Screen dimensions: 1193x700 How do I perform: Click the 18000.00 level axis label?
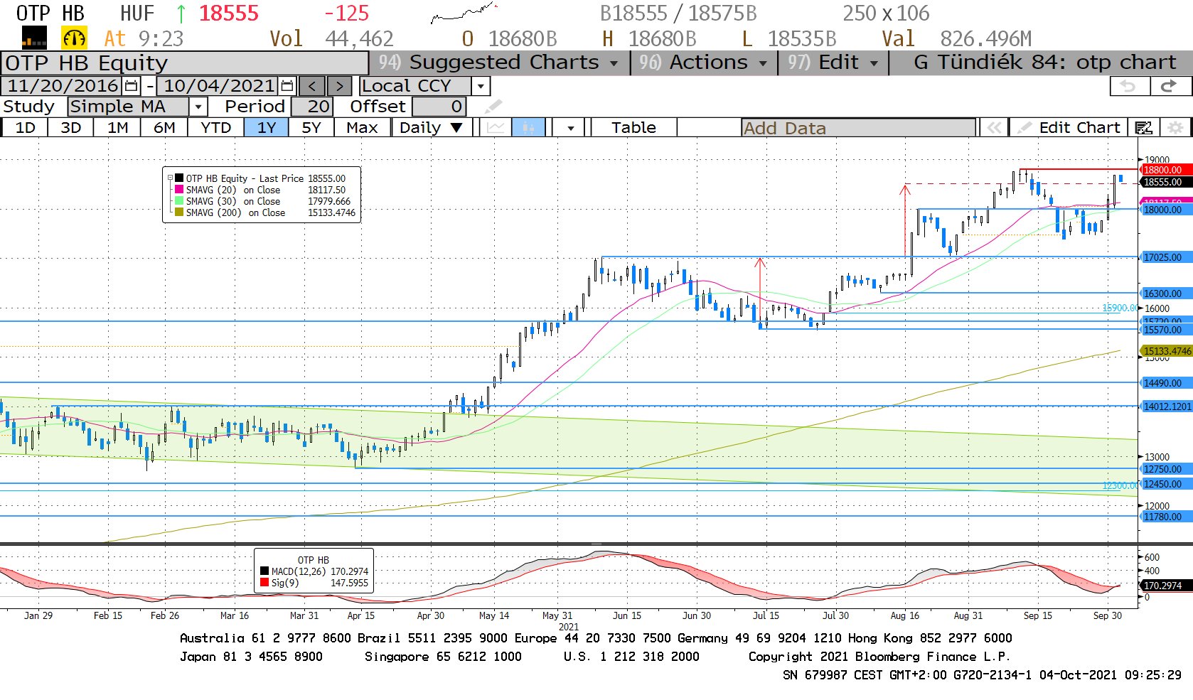point(1165,210)
